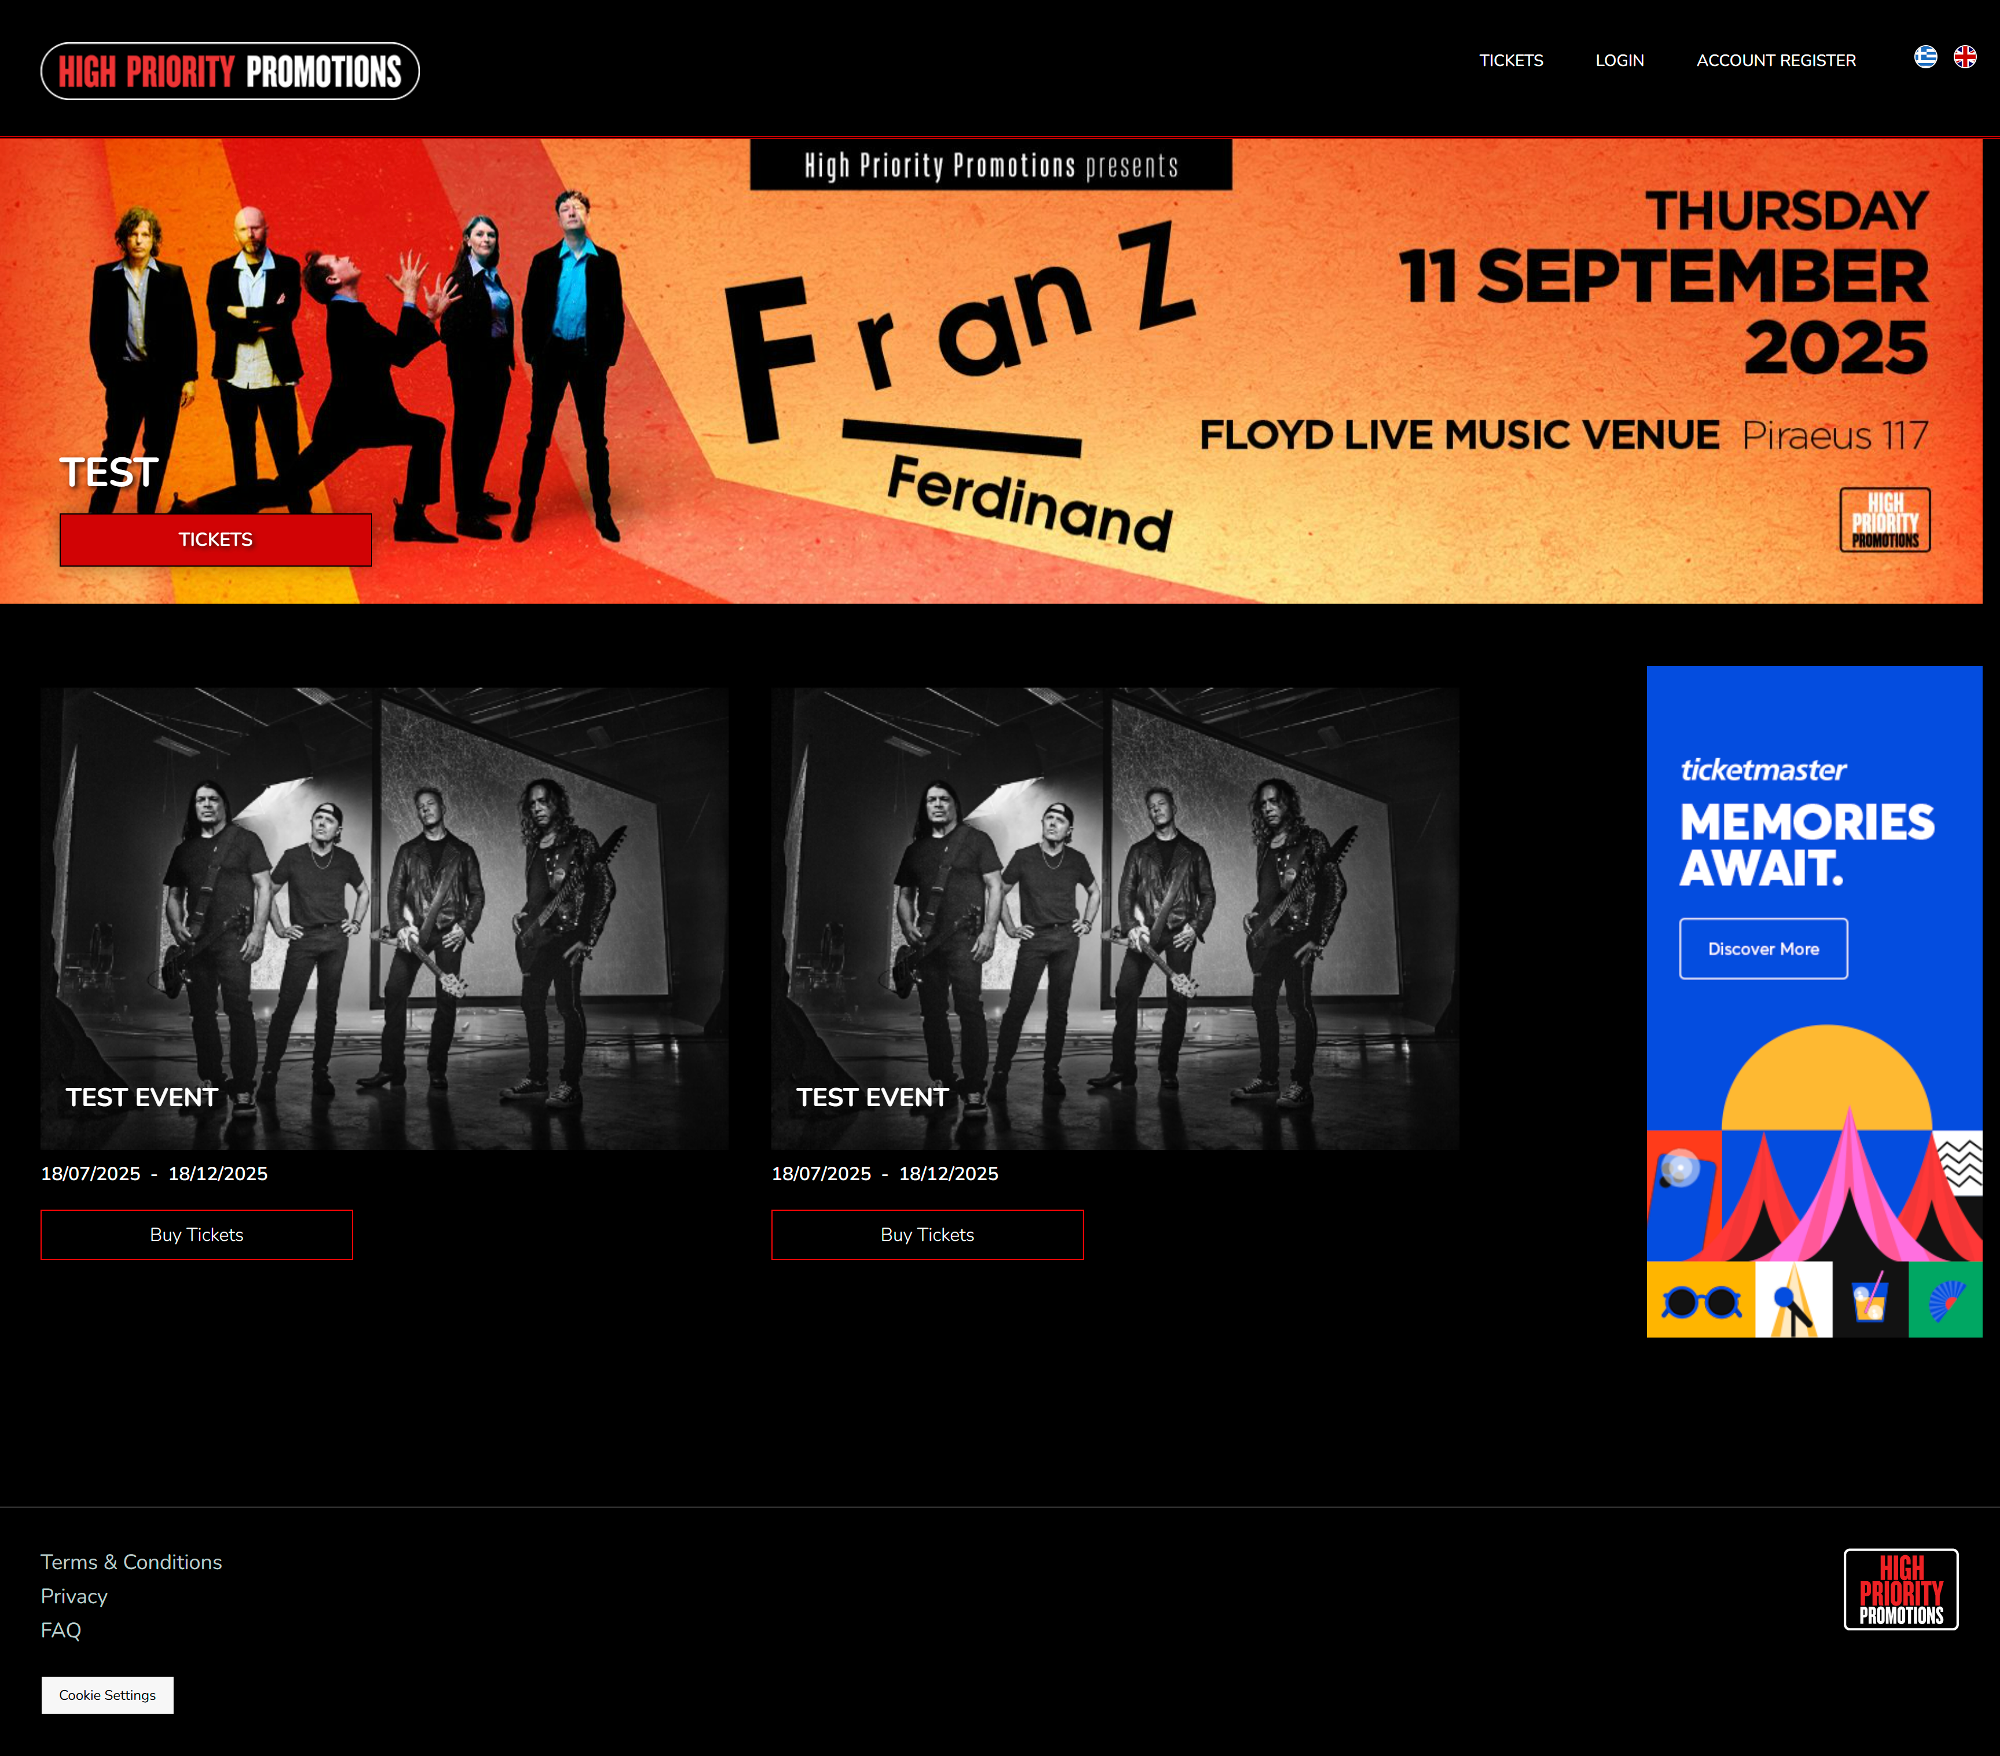Click the red TICKETS button on the banner

pyautogui.click(x=215, y=539)
